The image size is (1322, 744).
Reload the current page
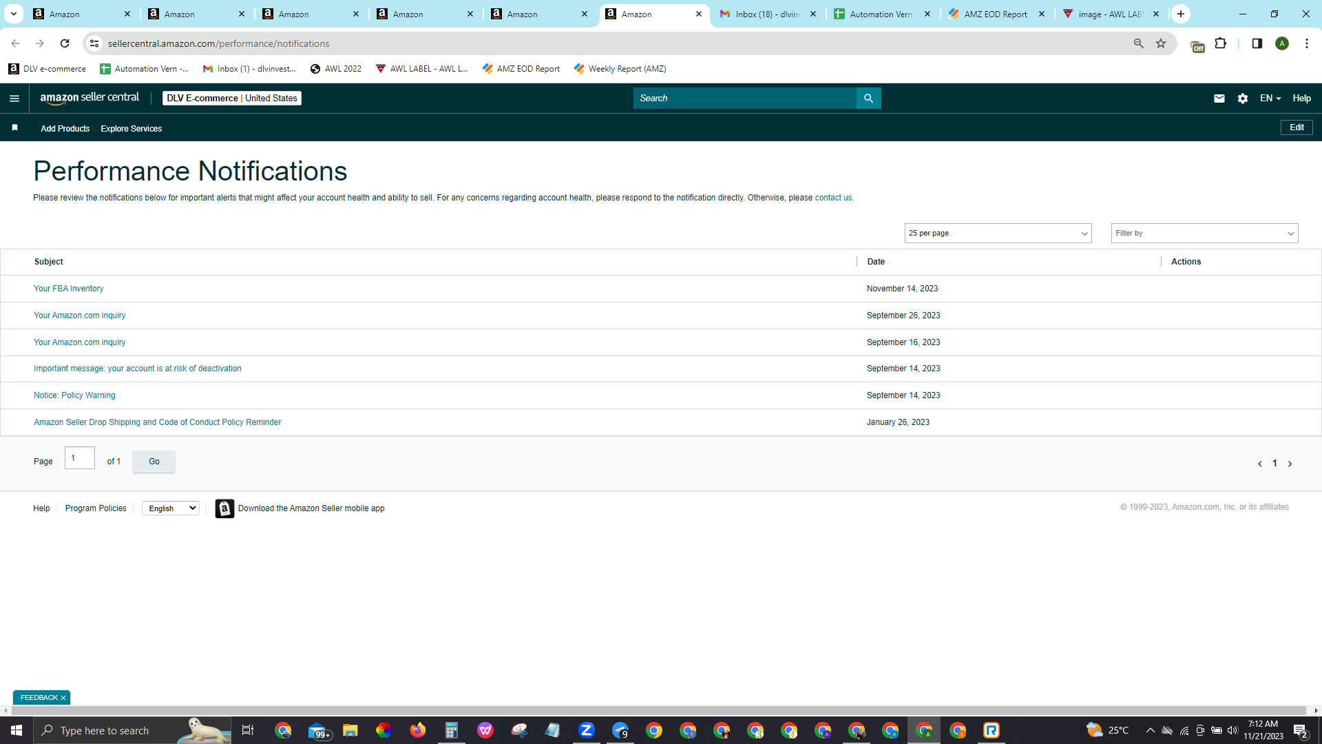(x=65, y=43)
